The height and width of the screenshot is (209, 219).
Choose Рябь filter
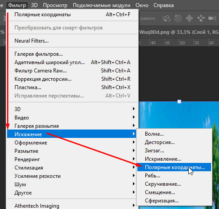pos(174,176)
